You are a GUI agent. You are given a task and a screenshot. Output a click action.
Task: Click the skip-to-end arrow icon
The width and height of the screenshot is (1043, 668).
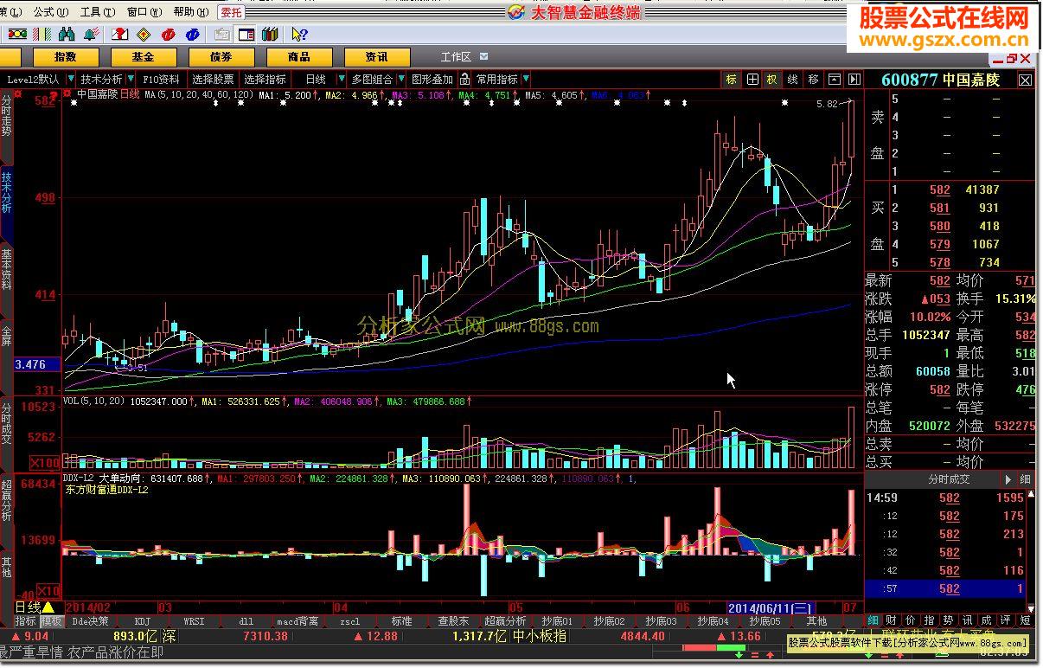[x=854, y=80]
